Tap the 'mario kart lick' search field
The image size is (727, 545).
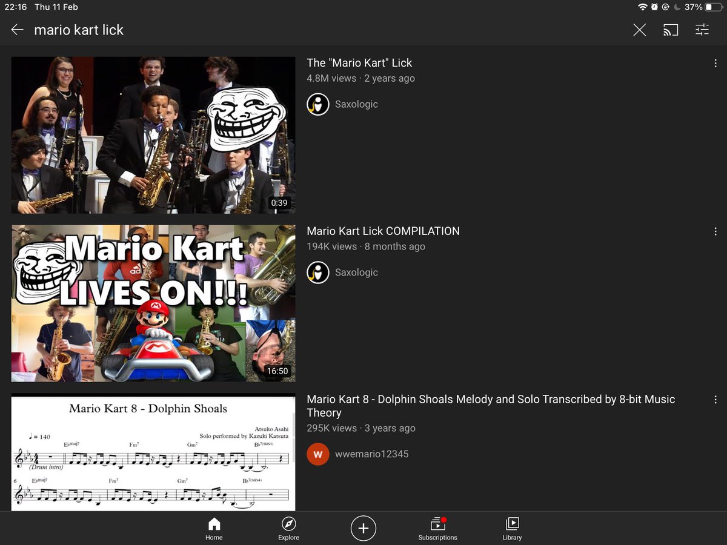click(79, 30)
